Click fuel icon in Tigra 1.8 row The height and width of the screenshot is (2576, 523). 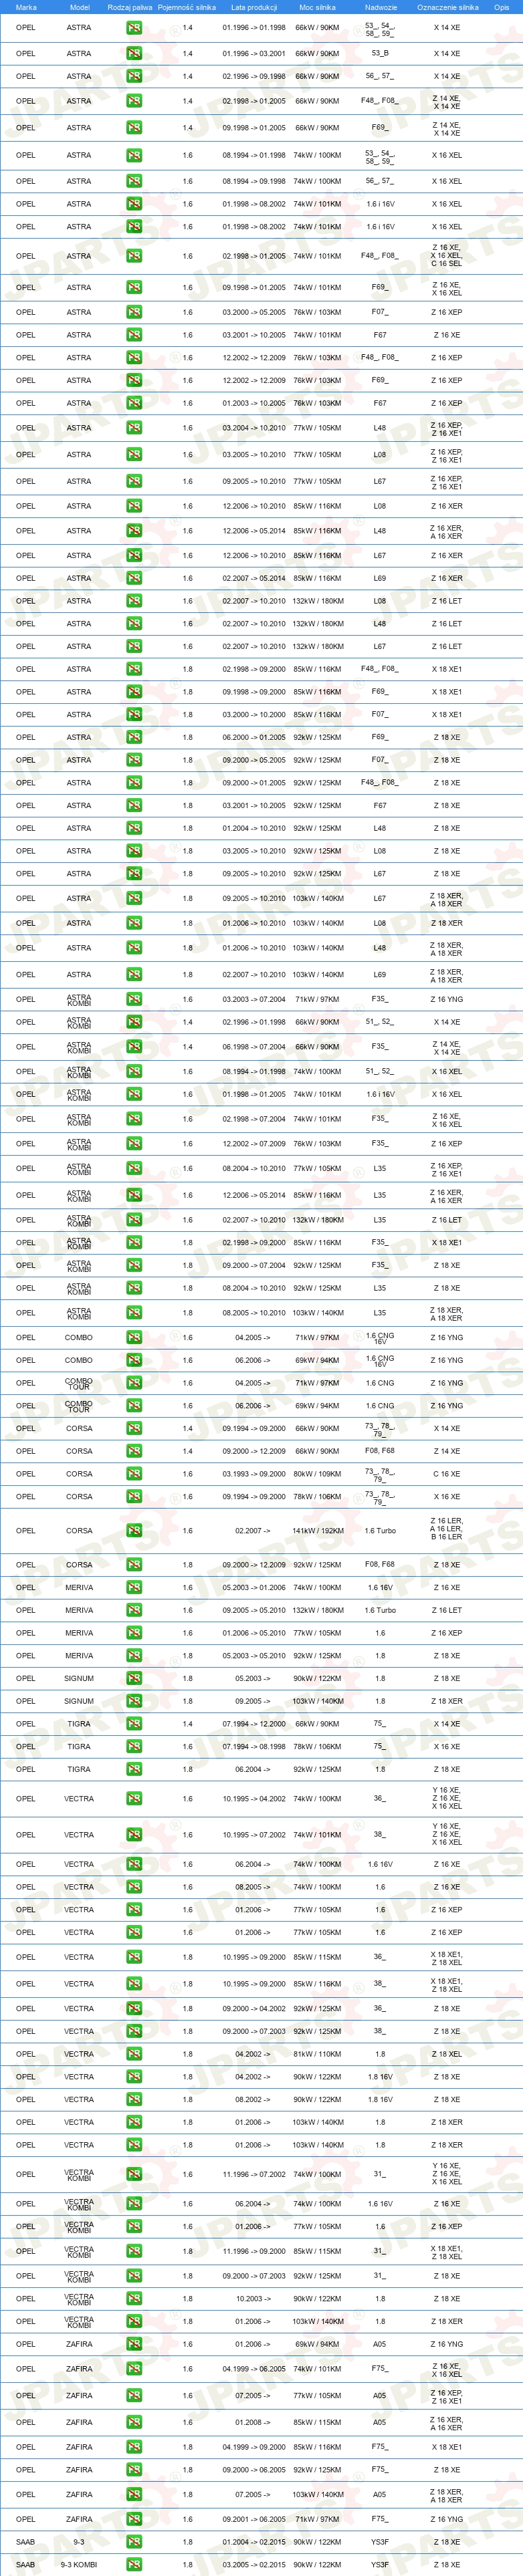[134, 1769]
